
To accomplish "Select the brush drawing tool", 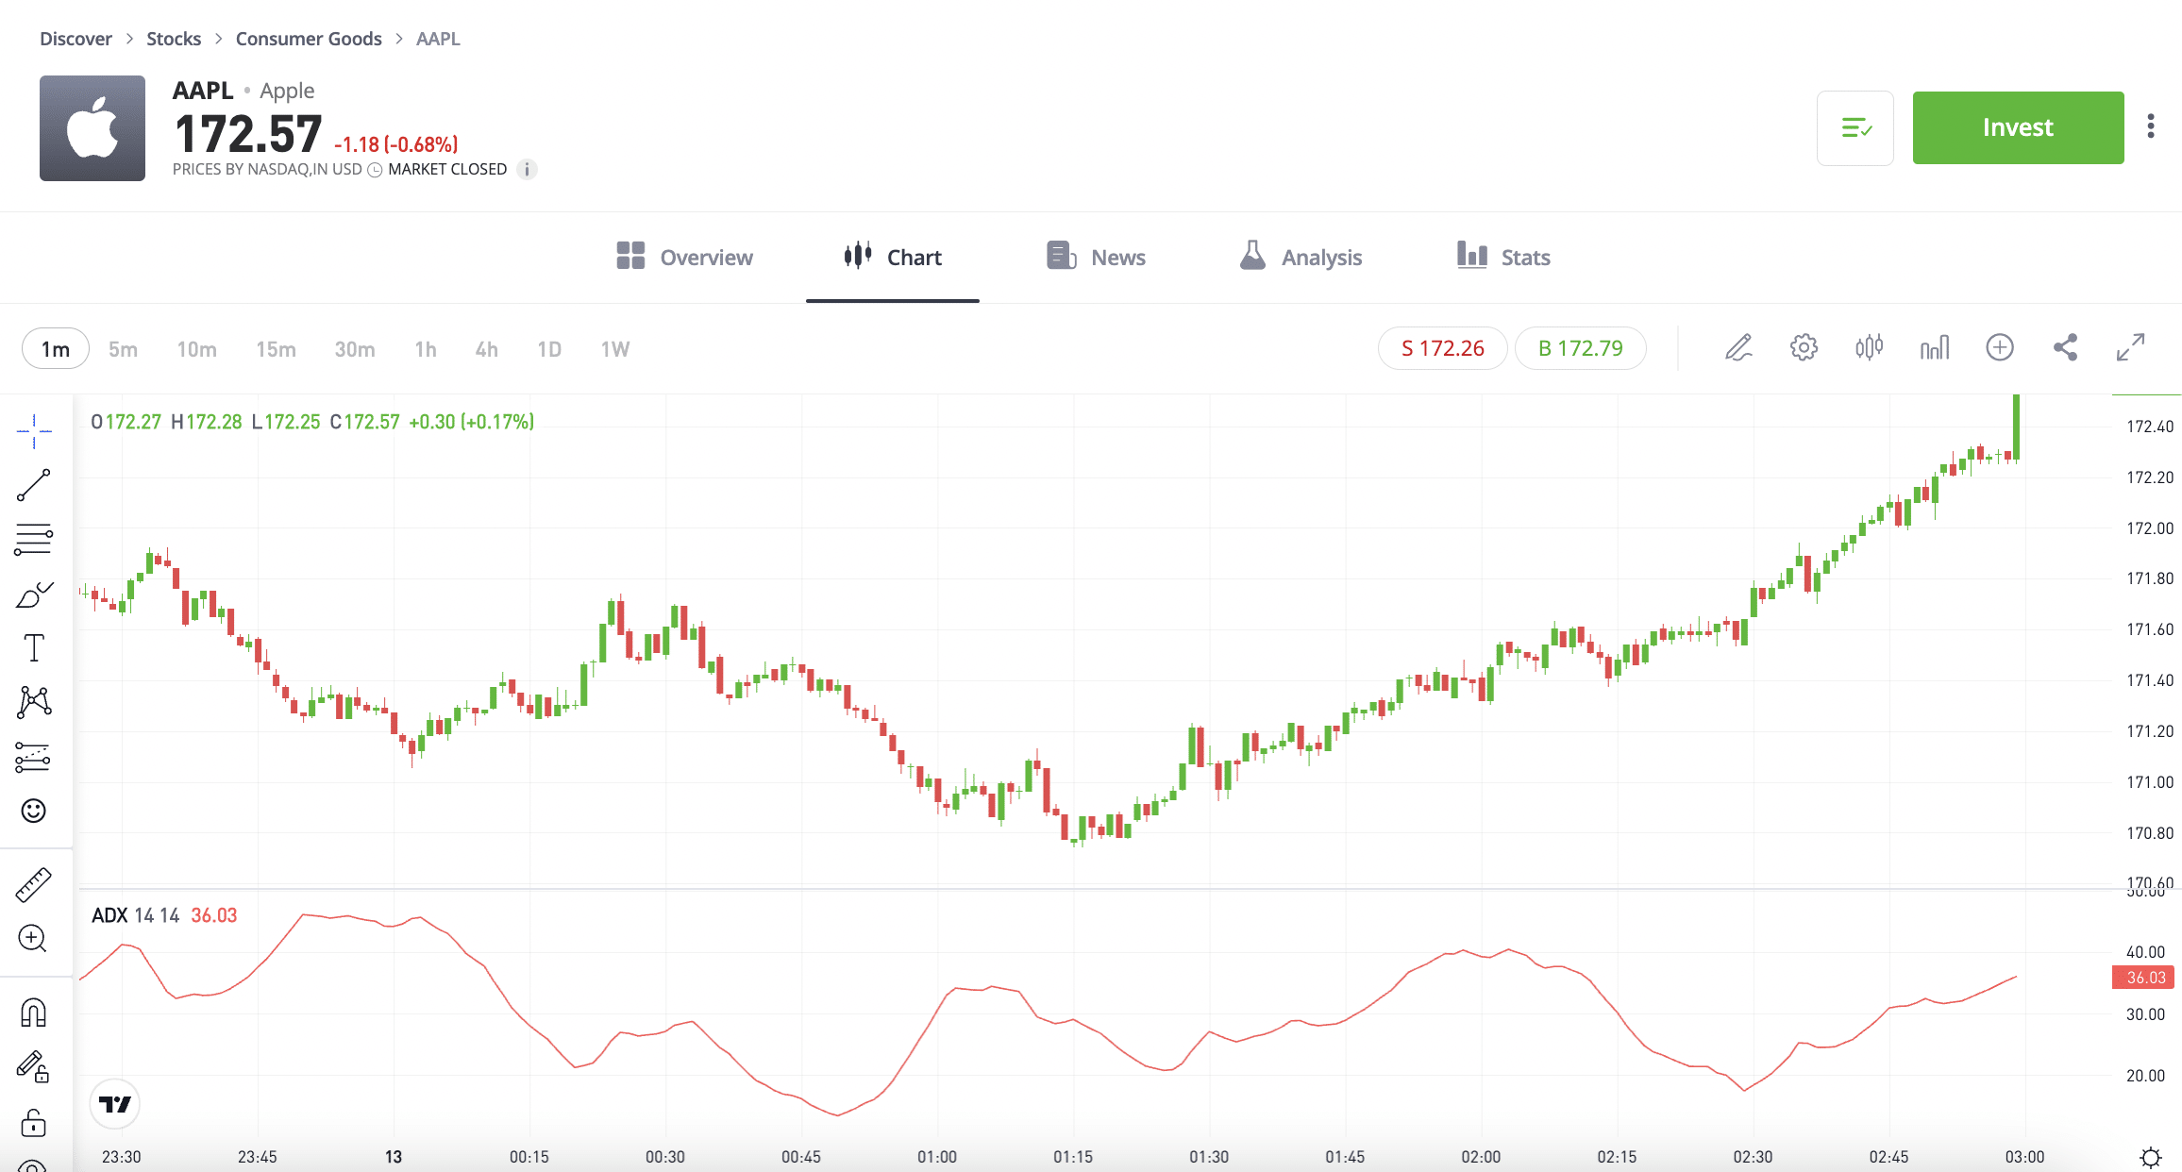I will 34,594.
